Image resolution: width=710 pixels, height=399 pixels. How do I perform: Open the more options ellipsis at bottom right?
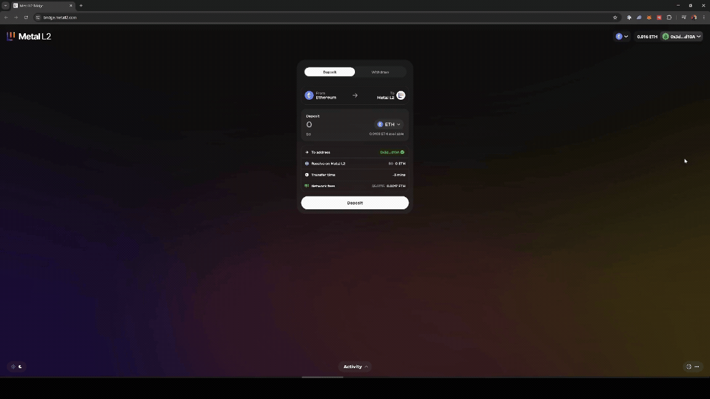click(x=697, y=367)
